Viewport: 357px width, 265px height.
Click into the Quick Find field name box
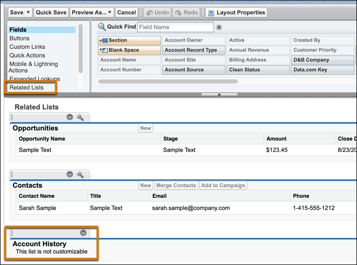[176, 27]
